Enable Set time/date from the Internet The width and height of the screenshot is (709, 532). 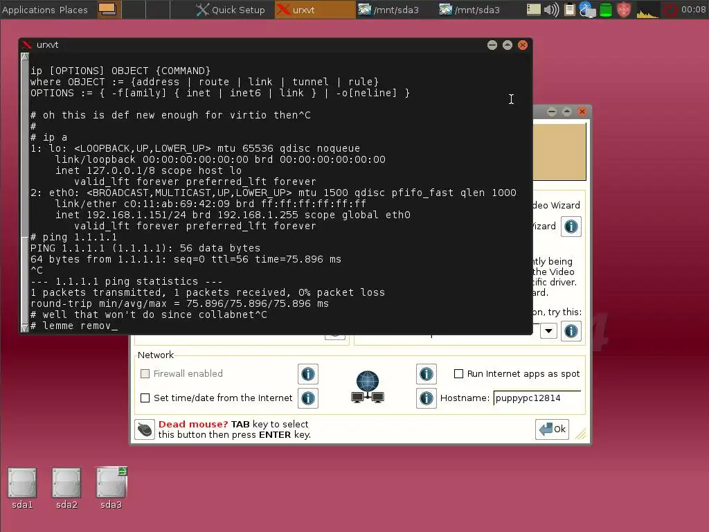point(145,398)
